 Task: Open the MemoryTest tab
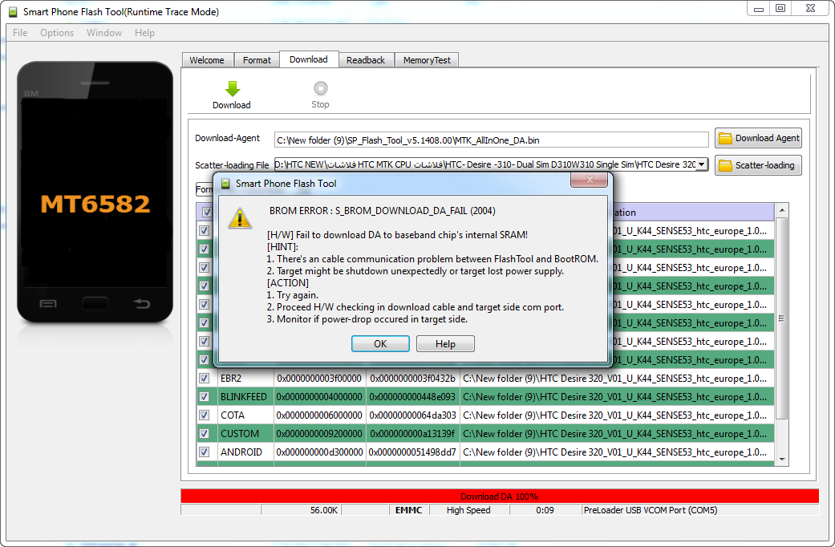point(427,60)
